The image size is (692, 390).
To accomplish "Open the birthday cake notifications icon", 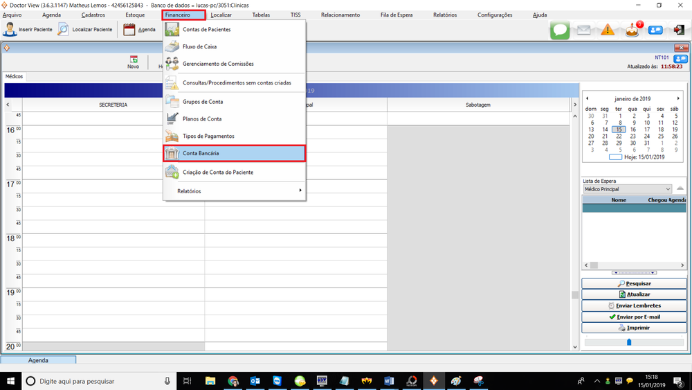I will (x=632, y=30).
